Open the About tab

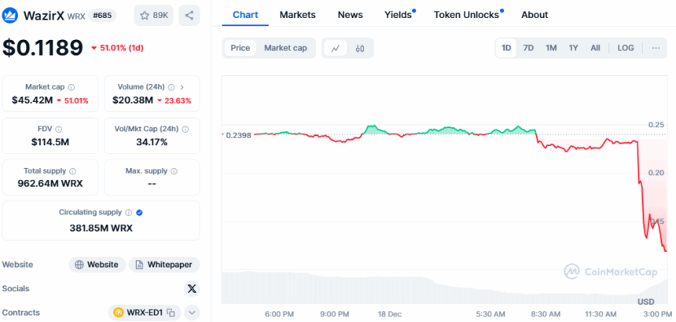535,15
